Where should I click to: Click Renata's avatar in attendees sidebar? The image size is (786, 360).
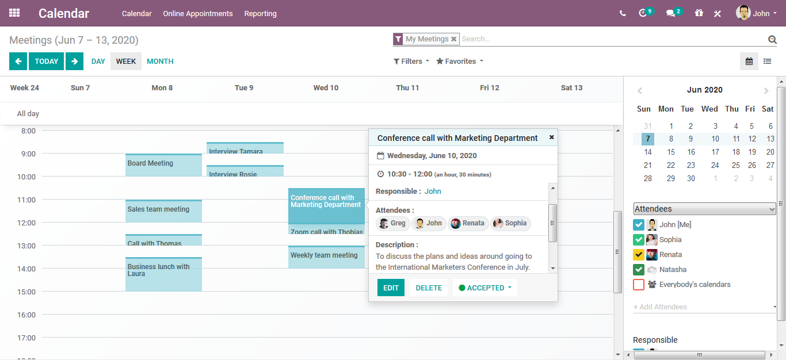coord(652,254)
